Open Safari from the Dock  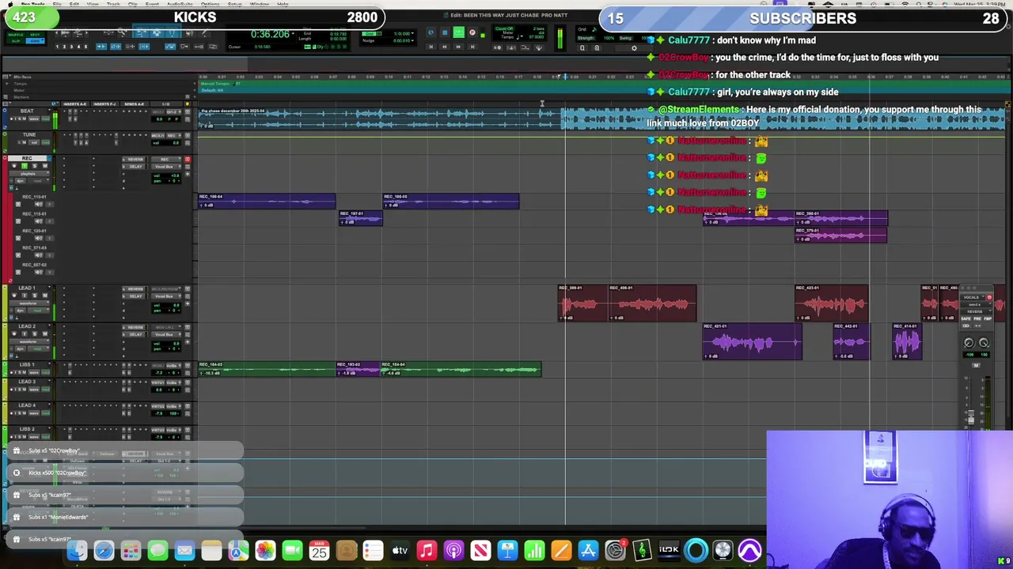tap(104, 551)
